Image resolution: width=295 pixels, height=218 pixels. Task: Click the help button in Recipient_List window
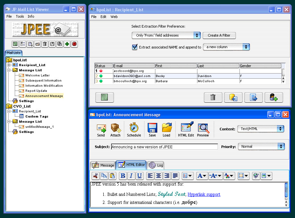pos(104,97)
